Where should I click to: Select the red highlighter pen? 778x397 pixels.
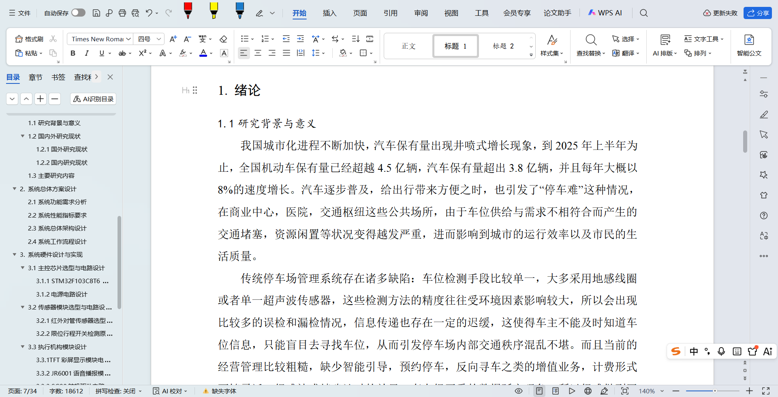tap(188, 11)
